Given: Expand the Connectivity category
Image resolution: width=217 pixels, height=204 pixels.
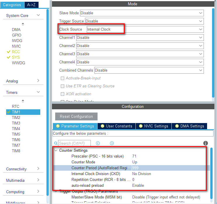Looking at the screenshot, I should 38,169.
